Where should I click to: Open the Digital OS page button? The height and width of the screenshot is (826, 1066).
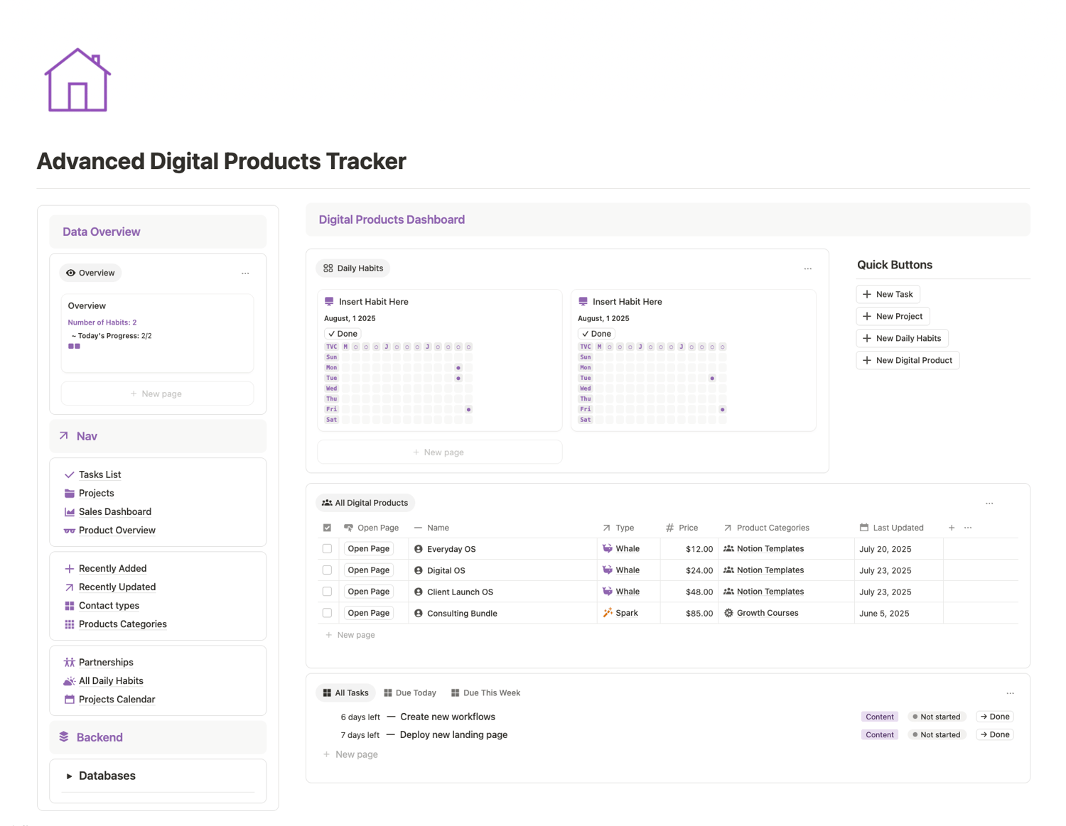368,570
